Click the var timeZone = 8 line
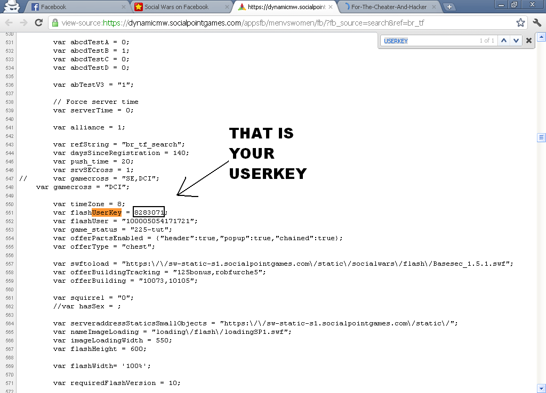 click(89, 204)
